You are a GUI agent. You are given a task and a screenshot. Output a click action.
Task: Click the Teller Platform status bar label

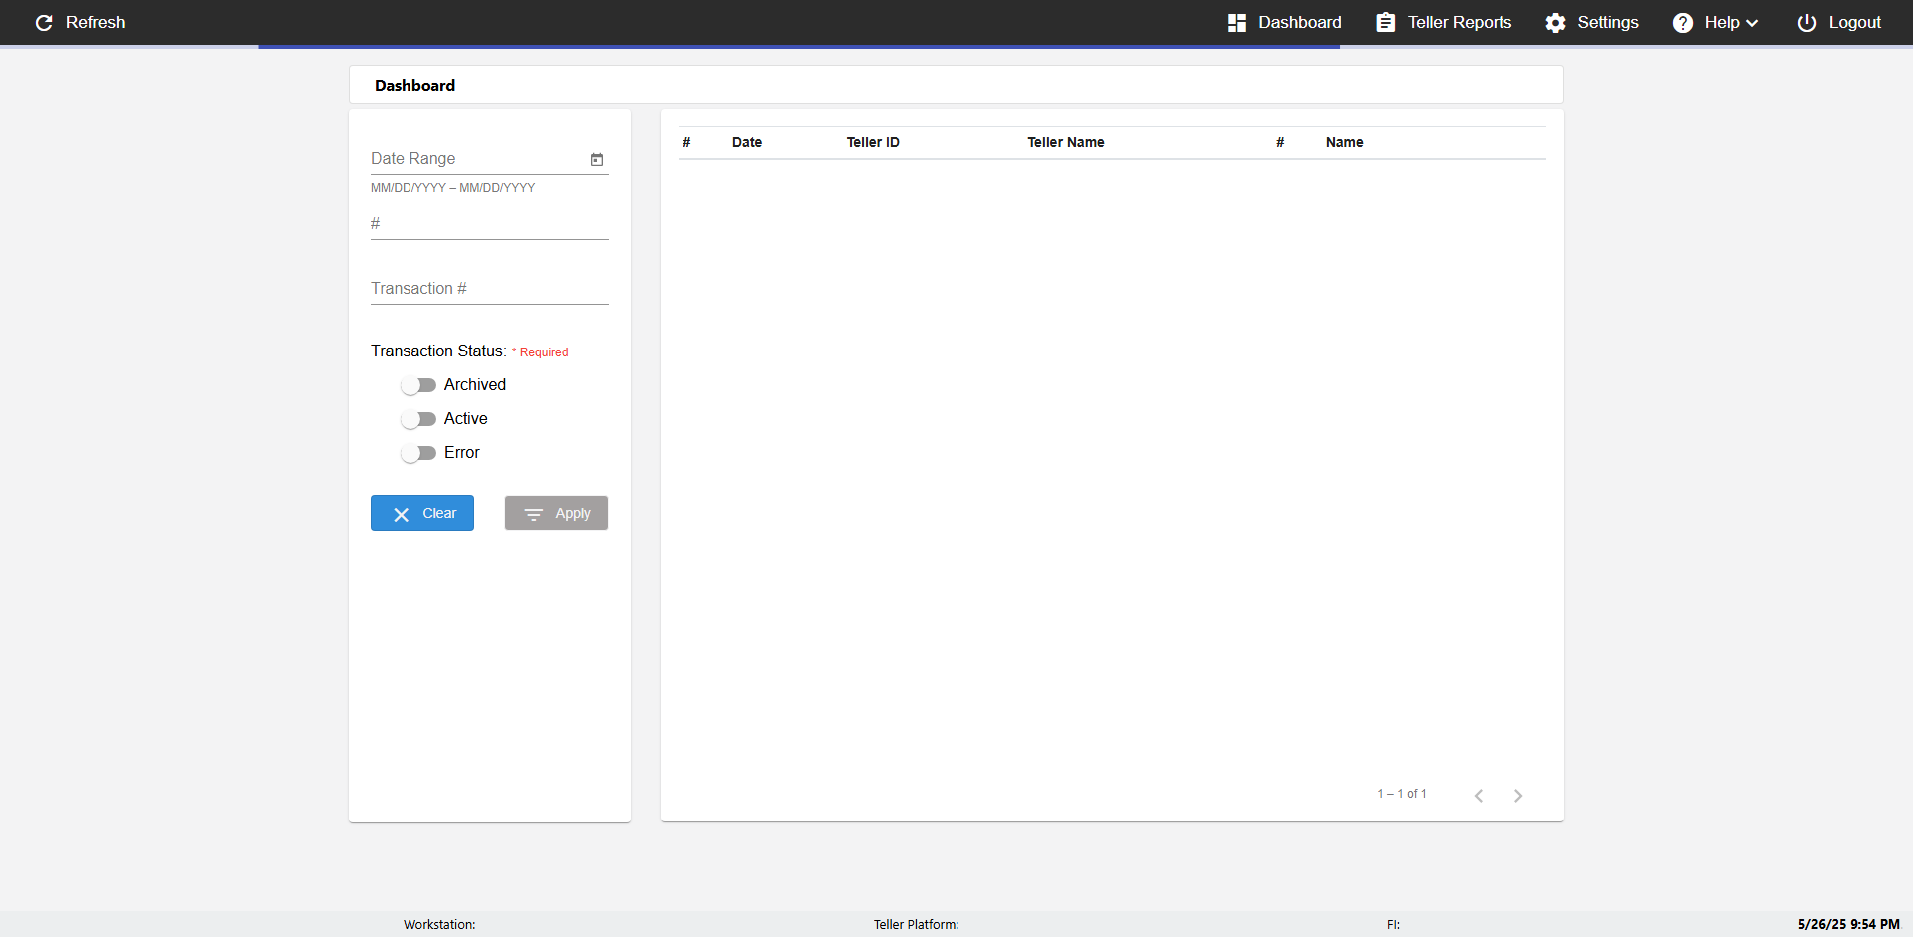pyautogui.click(x=916, y=924)
